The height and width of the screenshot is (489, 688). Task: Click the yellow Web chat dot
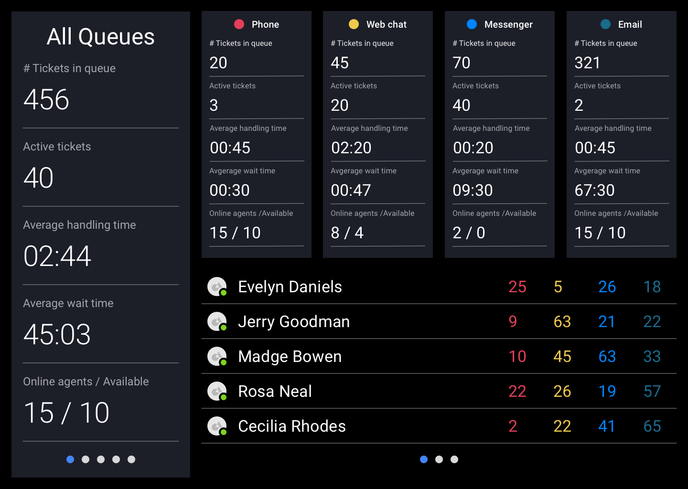[354, 24]
